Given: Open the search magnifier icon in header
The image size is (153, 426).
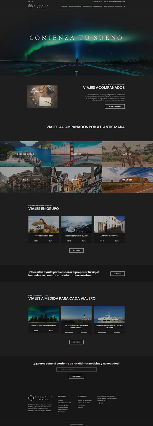Looking at the screenshot, I should pyautogui.click(x=124, y=6).
